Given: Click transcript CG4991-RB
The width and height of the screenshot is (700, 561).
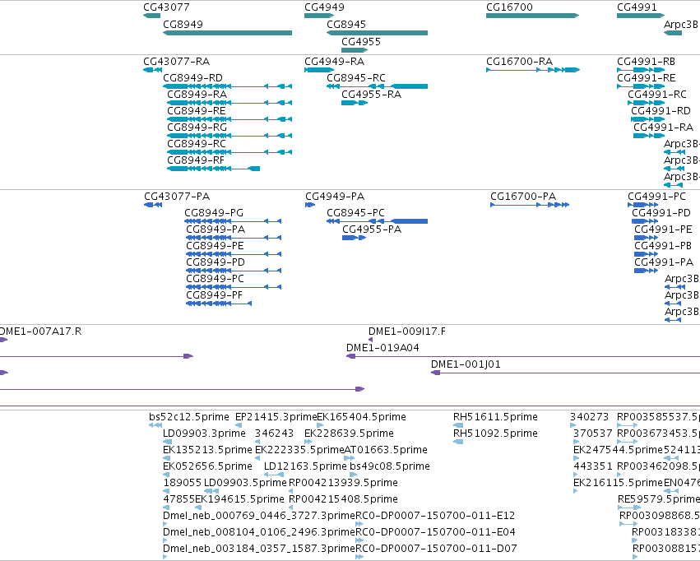Looking at the screenshot, I should click(x=641, y=70).
